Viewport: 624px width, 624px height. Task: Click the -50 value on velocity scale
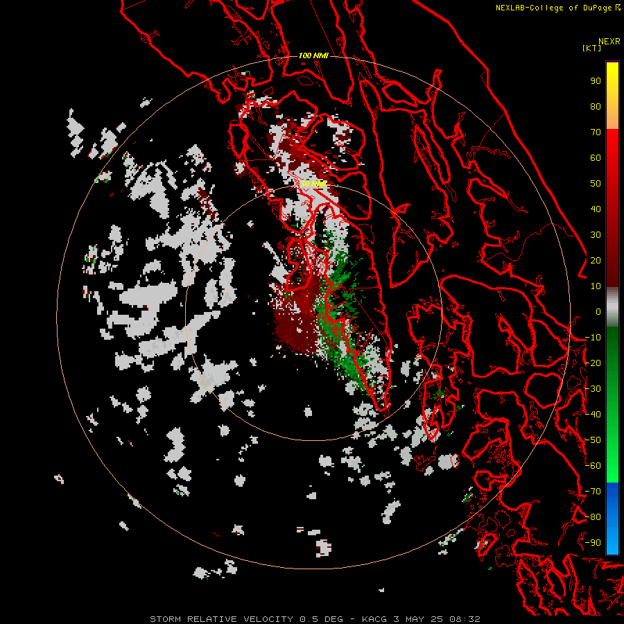tap(593, 440)
